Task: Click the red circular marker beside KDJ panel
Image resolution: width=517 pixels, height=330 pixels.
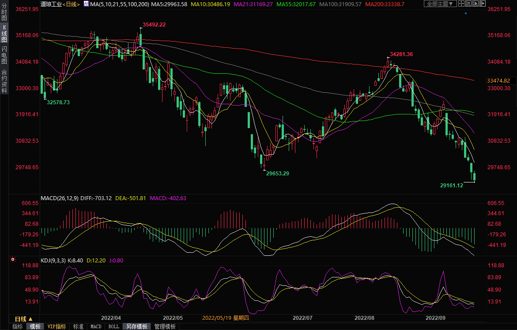Action: pos(12,259)
